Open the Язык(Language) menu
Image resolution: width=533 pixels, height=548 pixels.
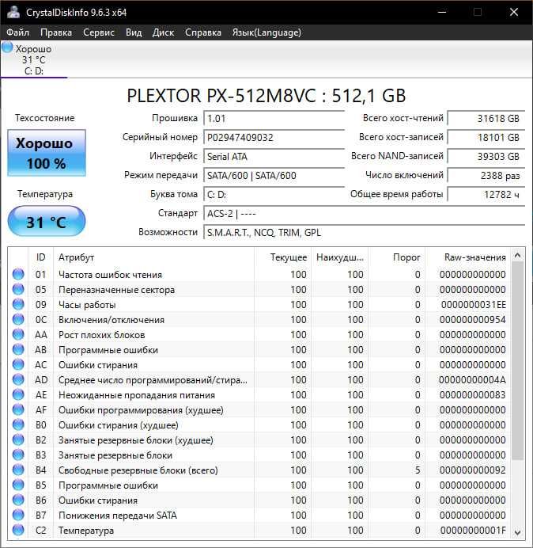click(x=266, y=32)
